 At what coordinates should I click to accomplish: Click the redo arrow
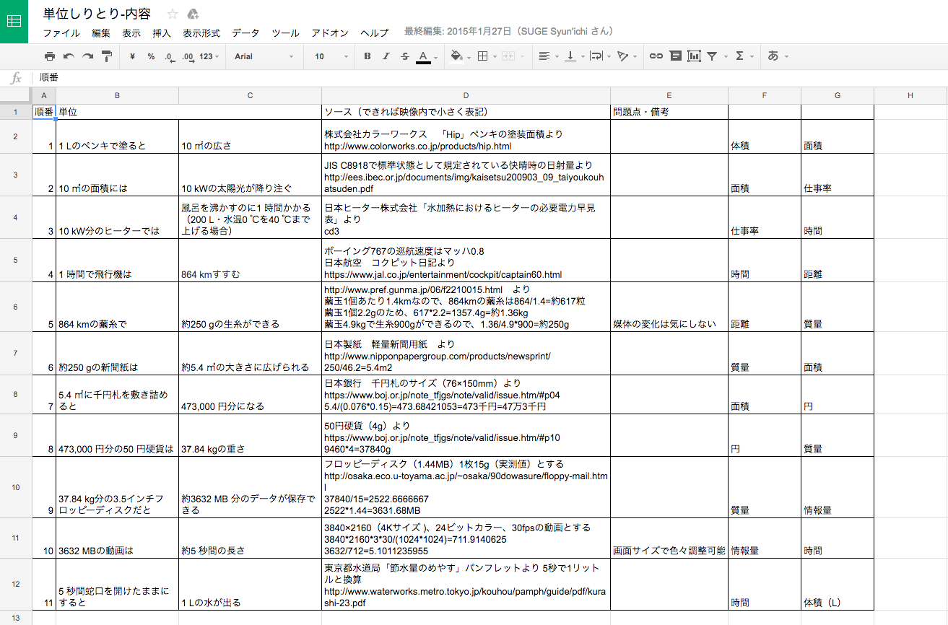tap(87, 56)
